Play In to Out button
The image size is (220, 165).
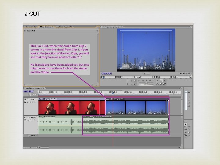click(x=135, y=84)
